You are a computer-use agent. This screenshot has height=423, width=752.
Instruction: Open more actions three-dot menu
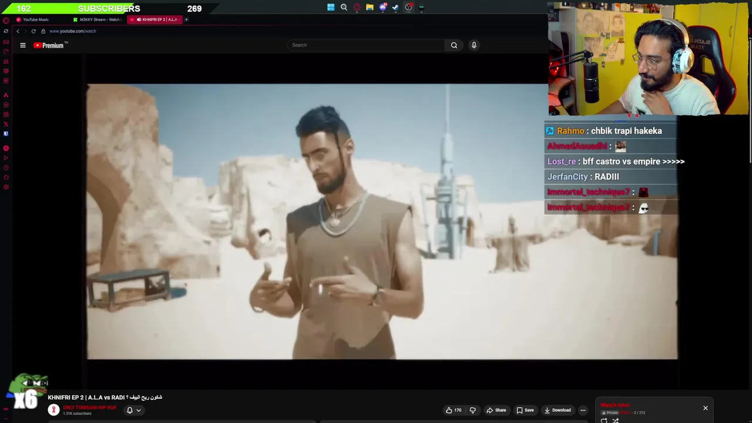pos(583,410)
